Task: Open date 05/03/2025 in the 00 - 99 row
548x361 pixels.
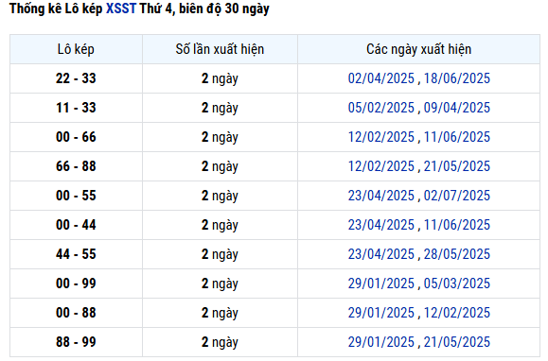Action: pos(457,284)
